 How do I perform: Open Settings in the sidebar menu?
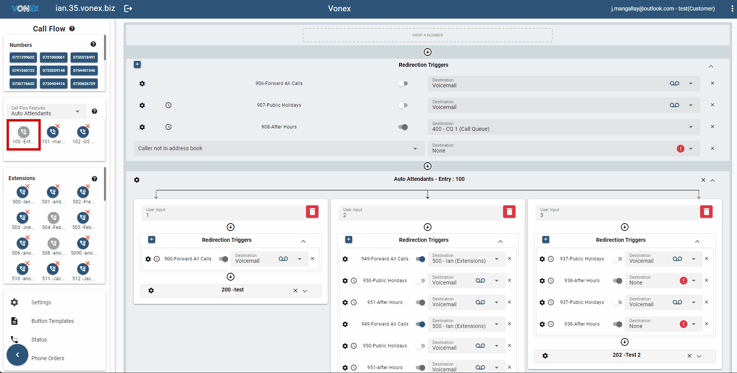click(41, 302)
